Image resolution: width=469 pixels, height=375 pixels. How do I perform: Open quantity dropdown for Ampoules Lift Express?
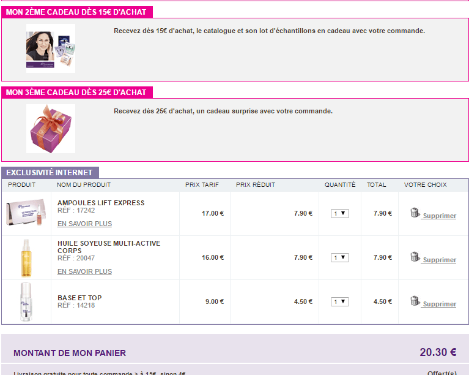click(x=339, y=214)
